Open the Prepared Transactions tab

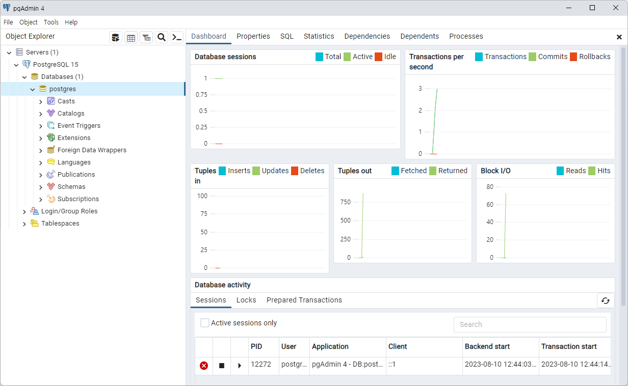[304, 300]
